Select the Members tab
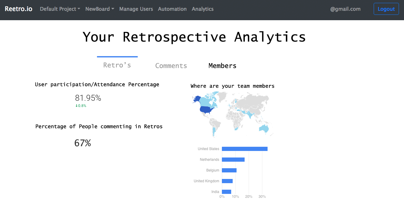Image resolution: width=404 pixels, height=208 pixels. 222,66
